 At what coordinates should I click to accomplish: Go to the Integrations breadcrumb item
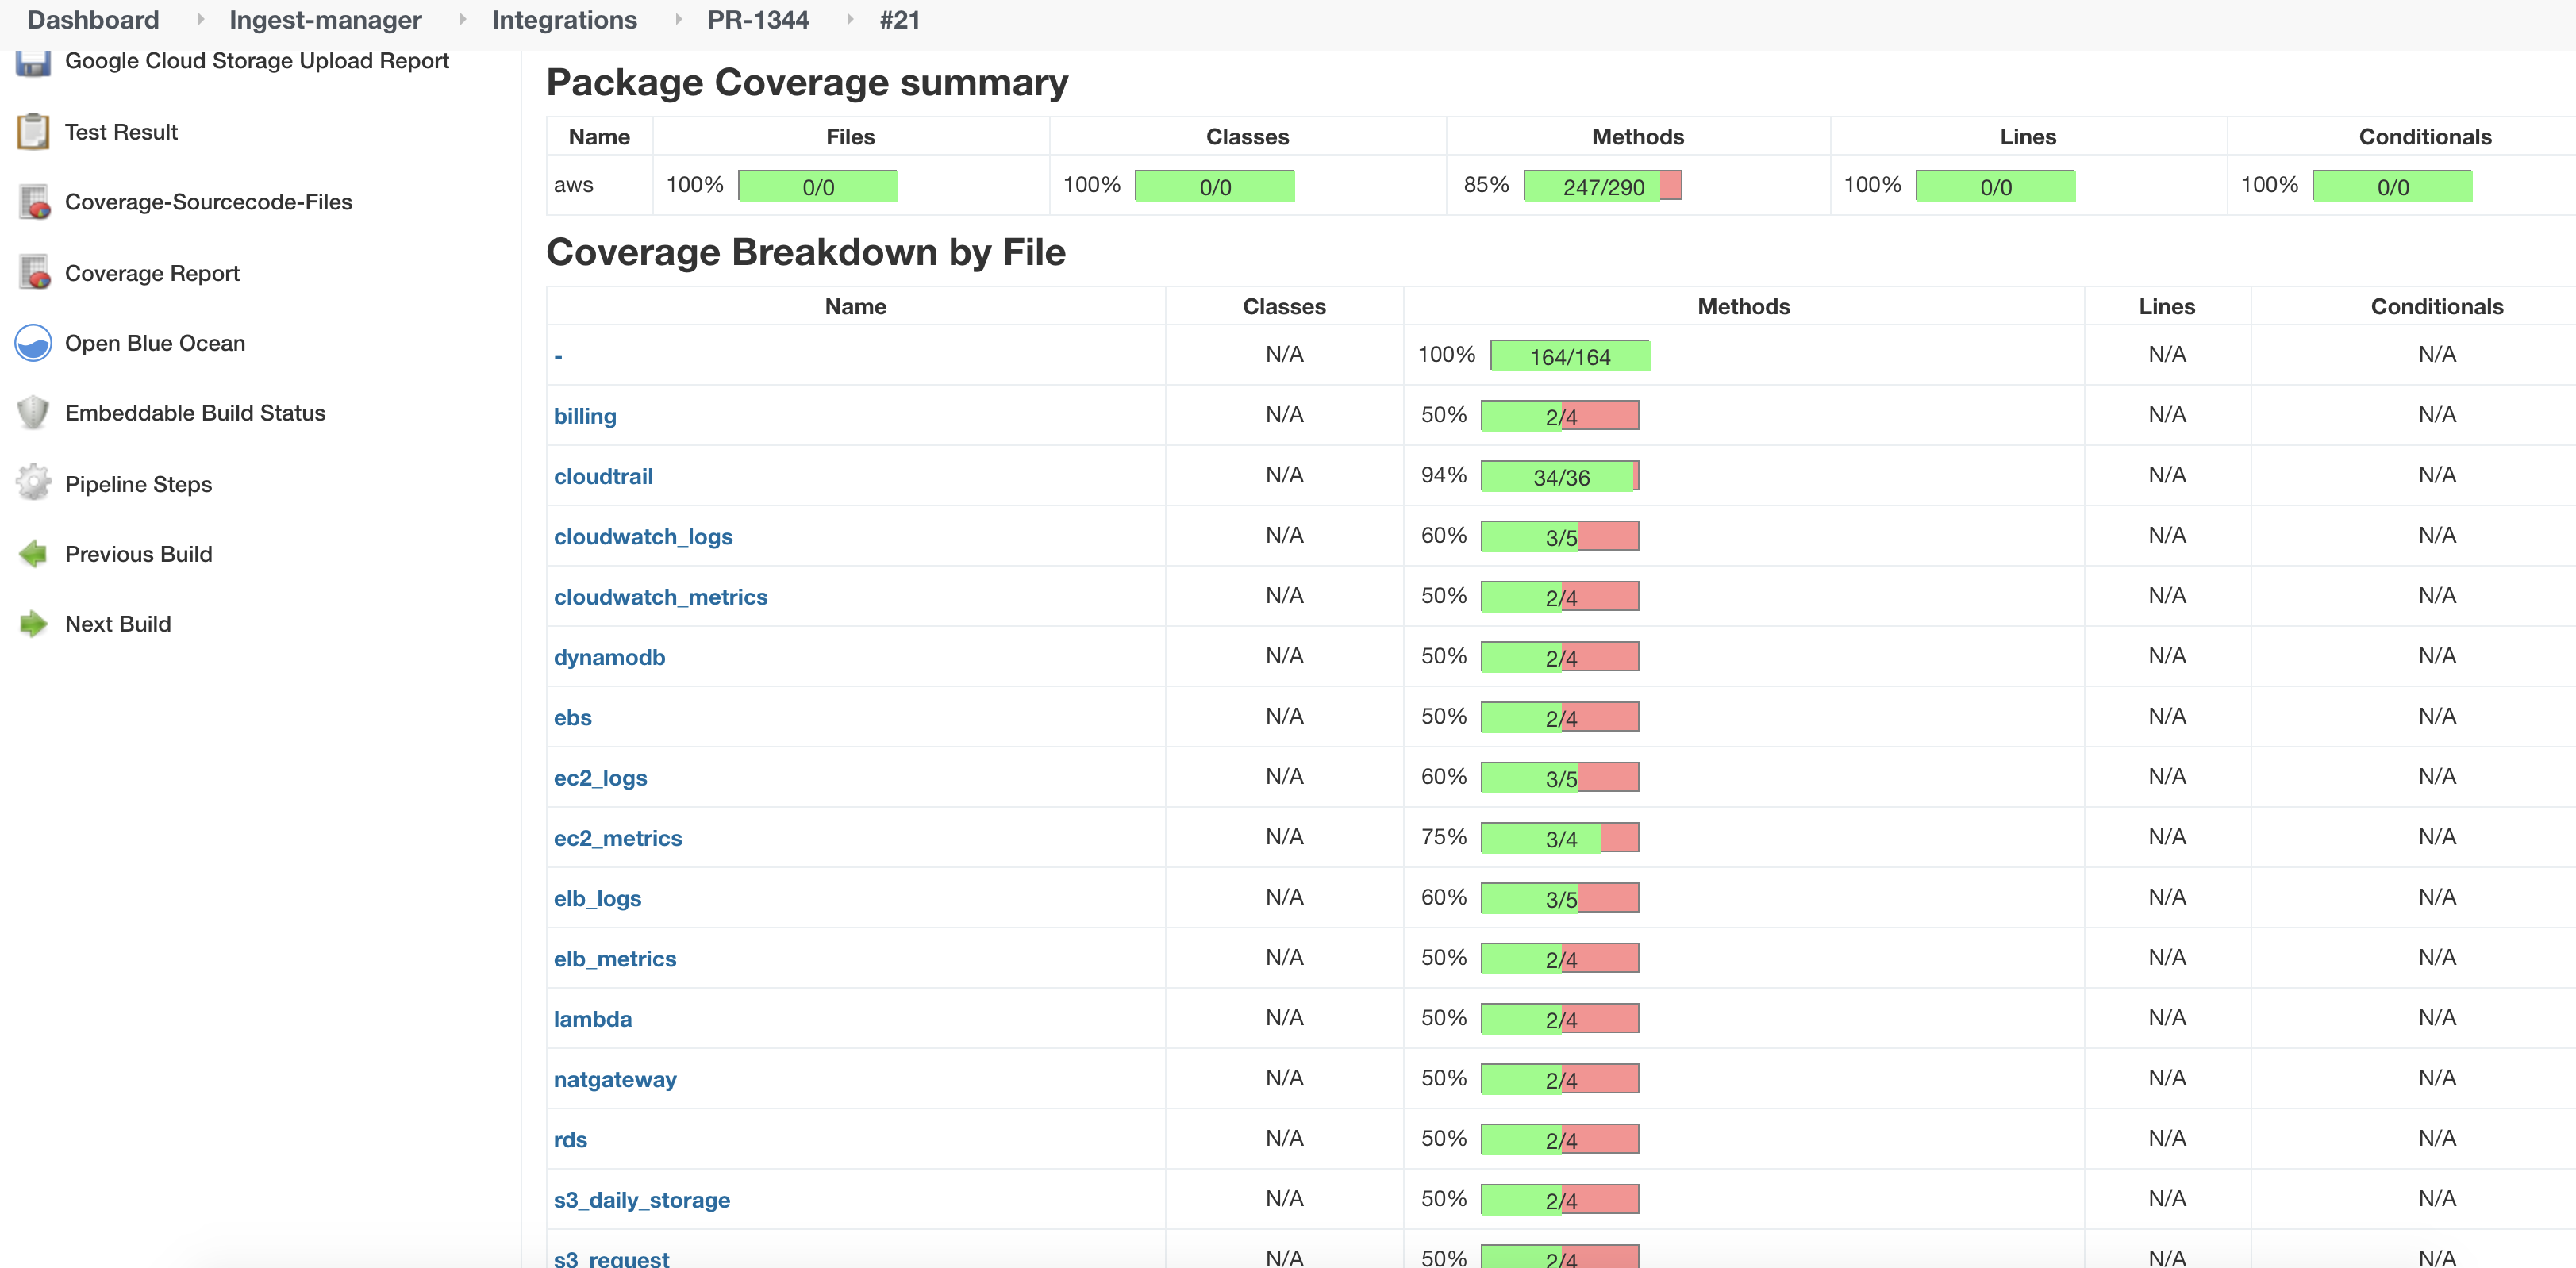click(x=564, y=20)
